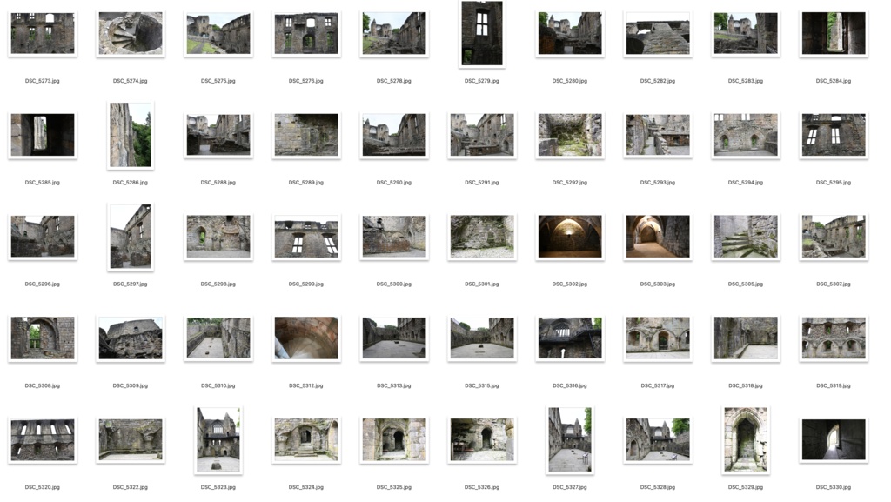
Task: Click the filename label DSC_5291.jpg
Action: click(x=481, y=182)
